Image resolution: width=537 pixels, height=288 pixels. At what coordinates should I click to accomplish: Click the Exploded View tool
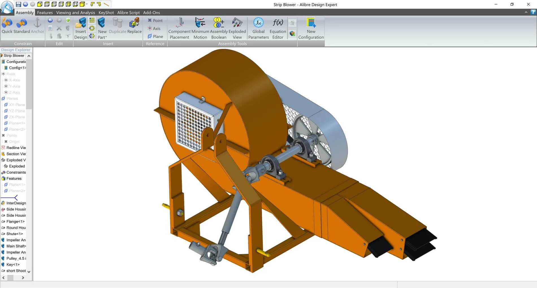pyautogui.click(x=237, y=28)
